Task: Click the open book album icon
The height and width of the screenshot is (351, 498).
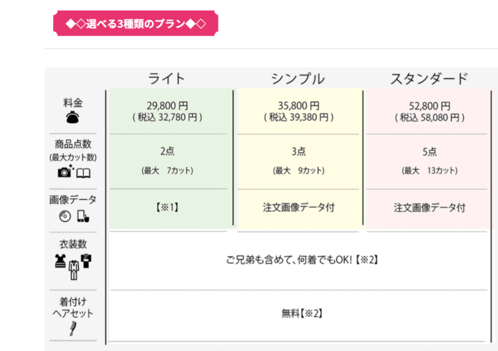Action: 82,173
